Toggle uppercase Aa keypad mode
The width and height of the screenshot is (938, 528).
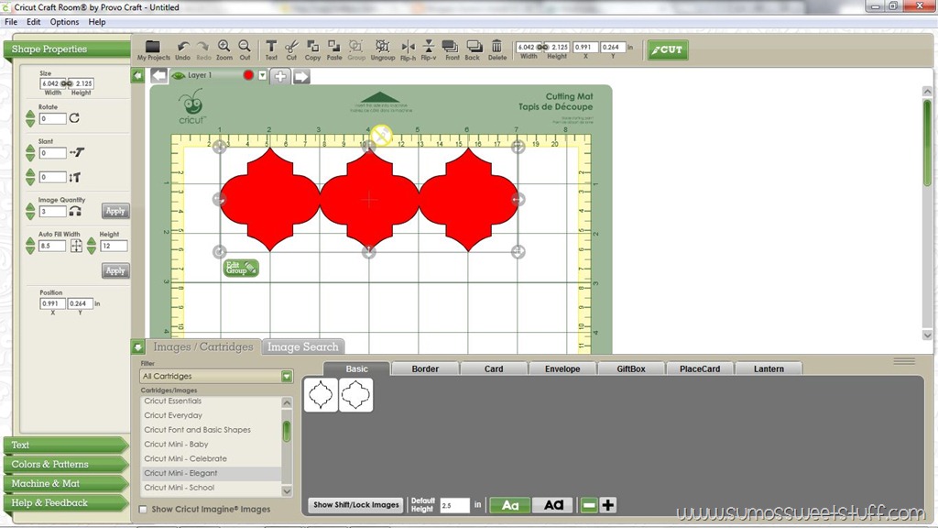point(553,505)
